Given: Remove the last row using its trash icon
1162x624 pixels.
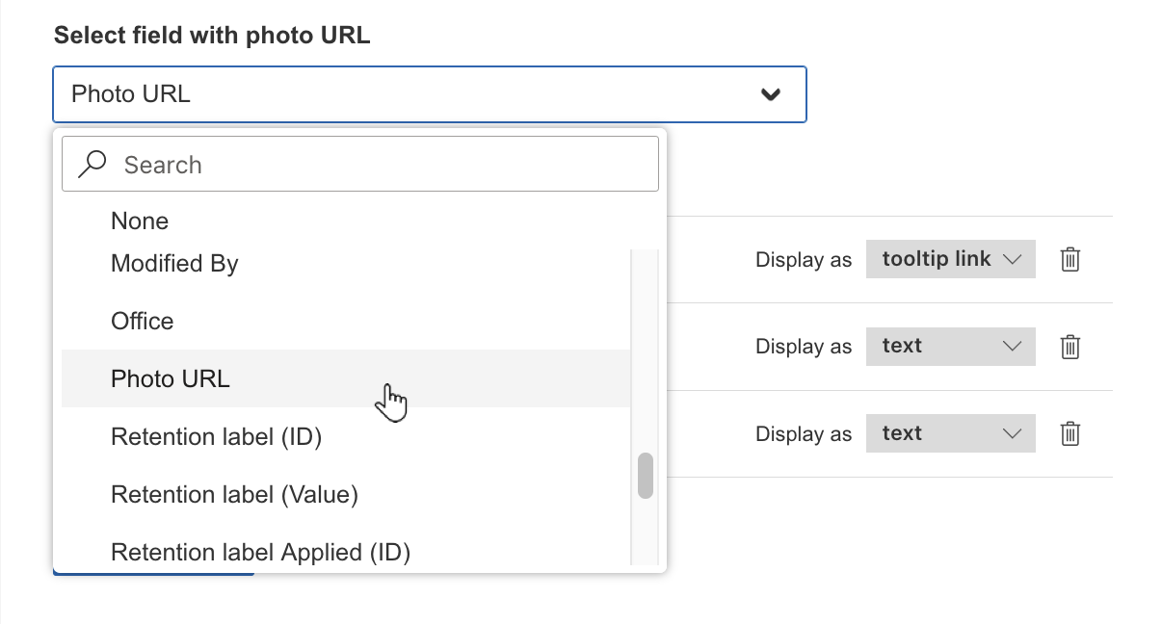Looking at the screenshot, I should (1070, 434).
